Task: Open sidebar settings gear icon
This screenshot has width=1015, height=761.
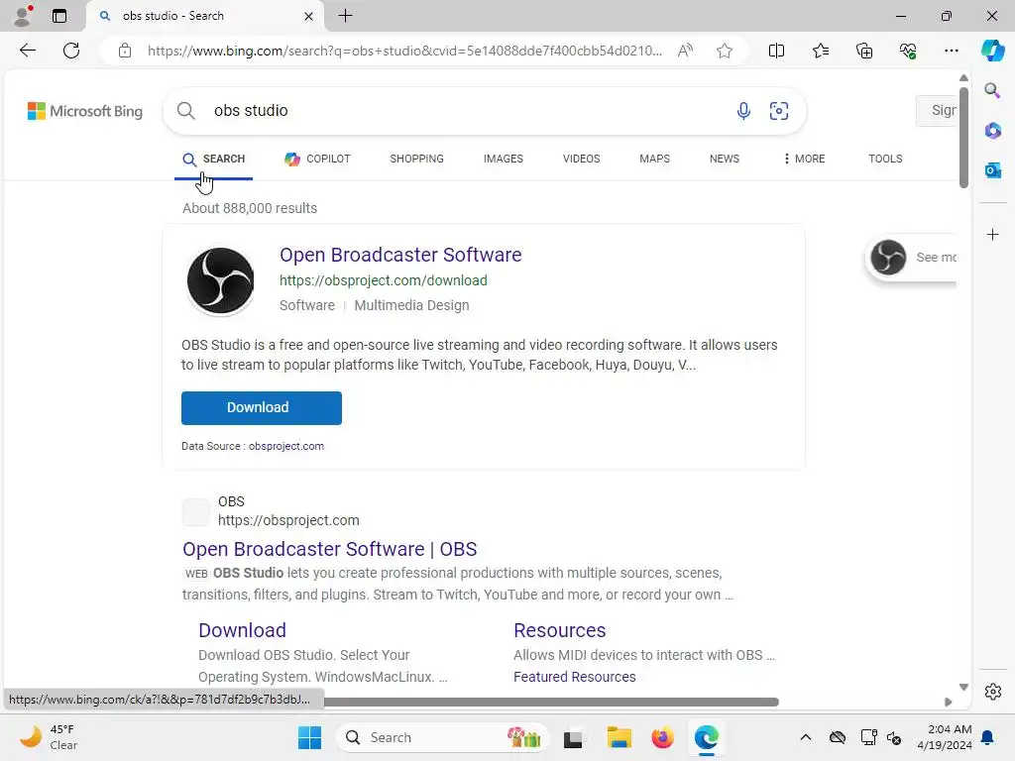Action: (x=992, y=691)
